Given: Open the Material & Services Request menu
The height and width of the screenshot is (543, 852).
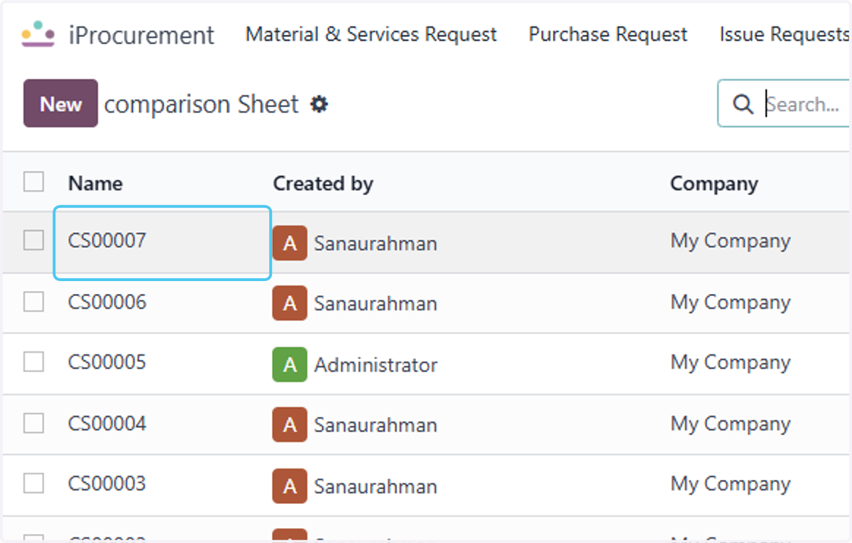Looking at the screenshot, I should click(x=371, y=34).
